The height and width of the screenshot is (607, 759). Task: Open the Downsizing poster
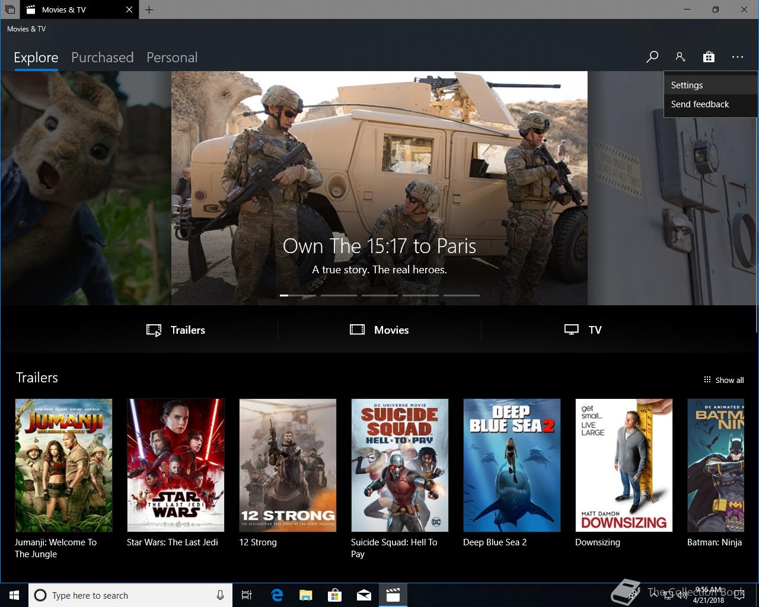click(x=624, y=465)
